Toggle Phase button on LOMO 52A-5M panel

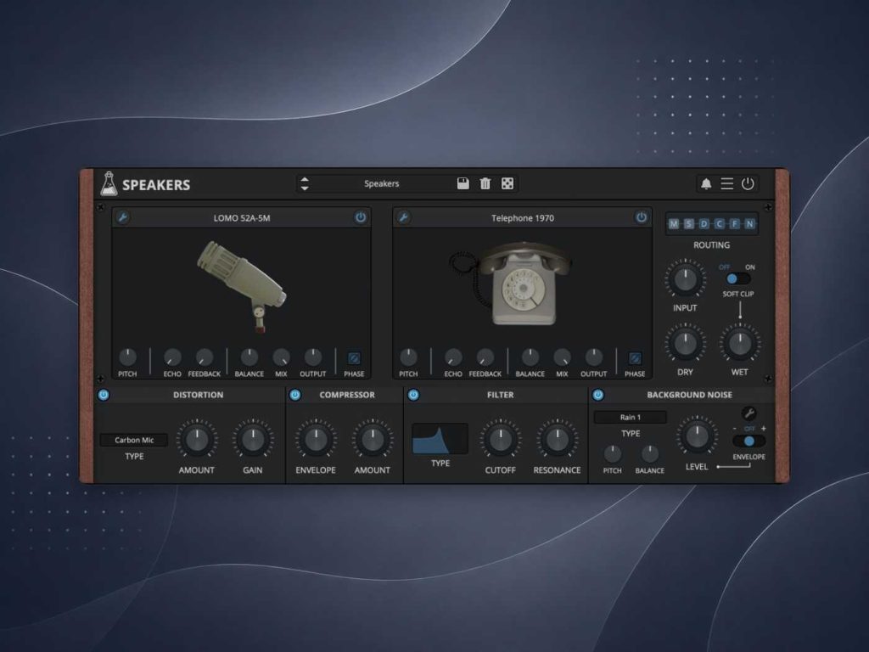pyautogui.click(x=354, y=358)
